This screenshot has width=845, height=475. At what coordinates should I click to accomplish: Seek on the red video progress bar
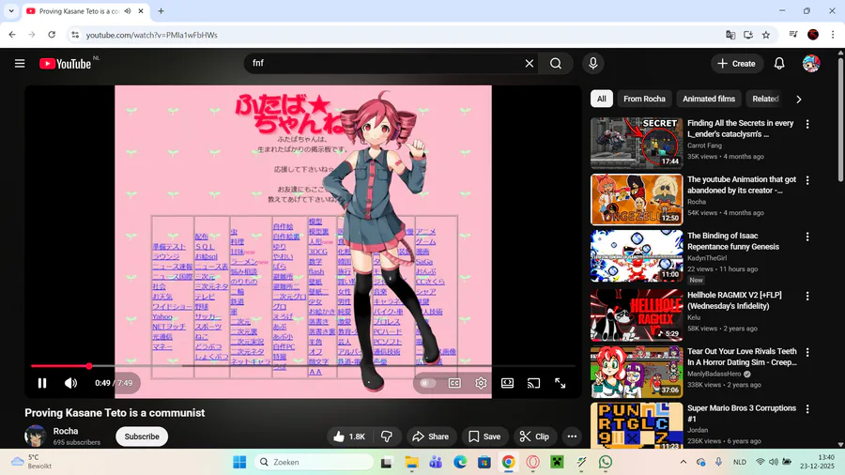click(303, 366)
